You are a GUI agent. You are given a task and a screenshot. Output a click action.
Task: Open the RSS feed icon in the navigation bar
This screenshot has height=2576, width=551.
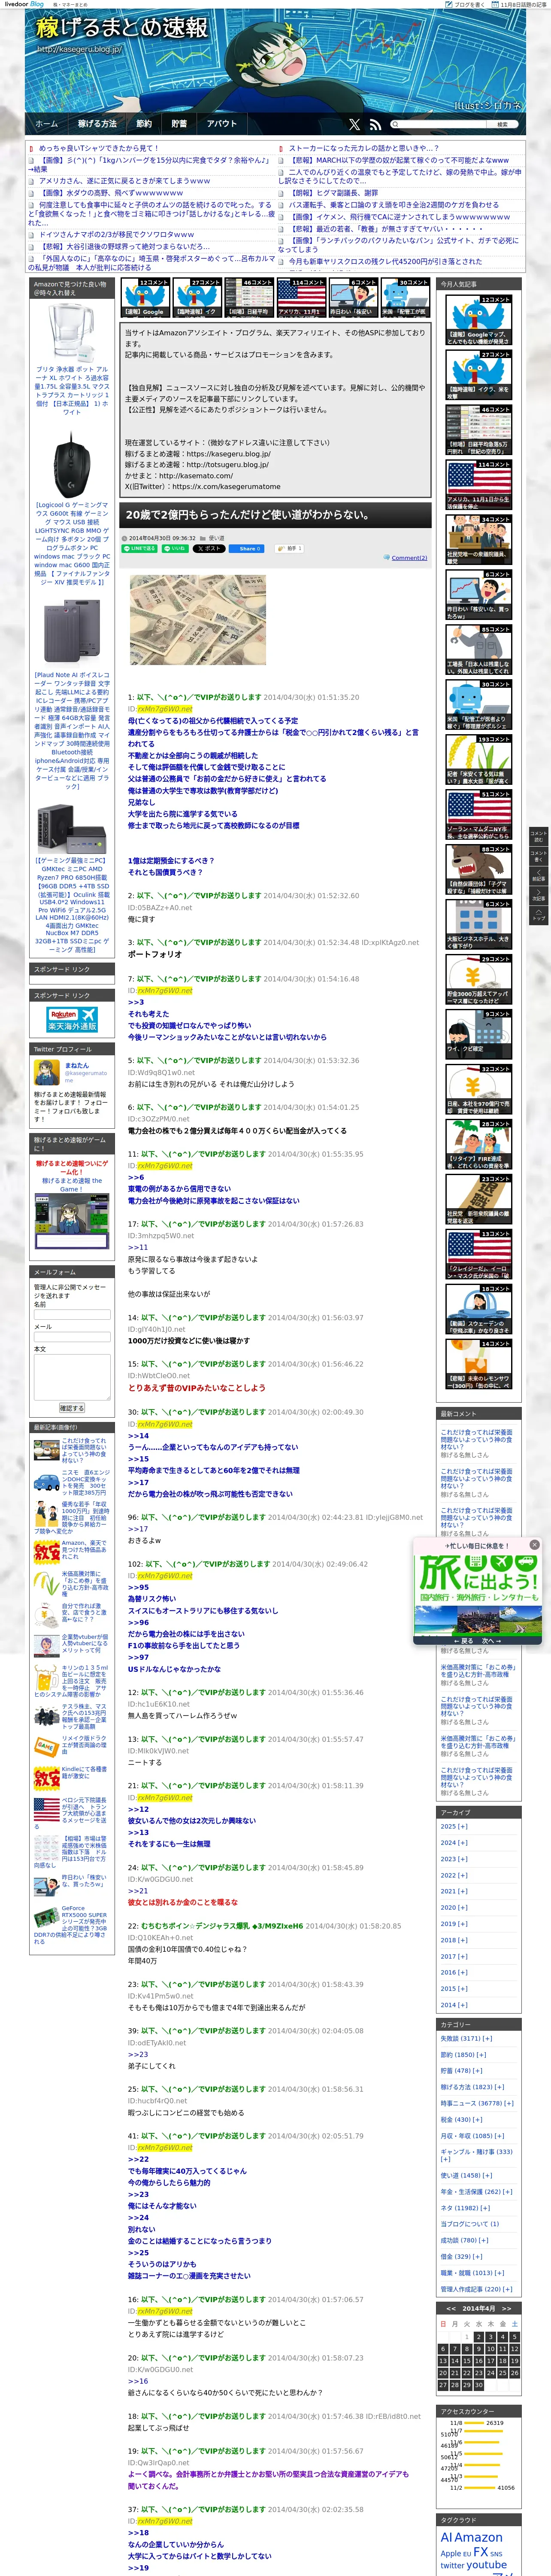[x=375, y=125]
